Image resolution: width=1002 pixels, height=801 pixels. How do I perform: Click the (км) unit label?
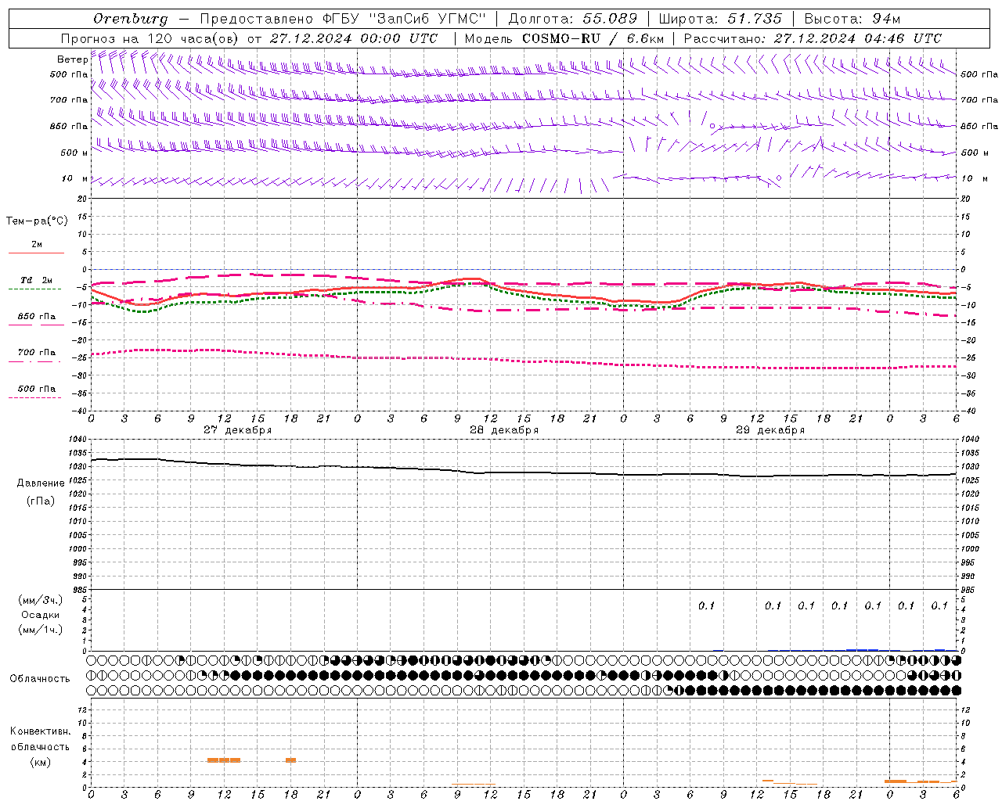[40, 762]
